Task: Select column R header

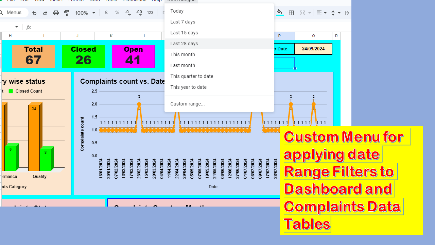Action: [336, 36]
